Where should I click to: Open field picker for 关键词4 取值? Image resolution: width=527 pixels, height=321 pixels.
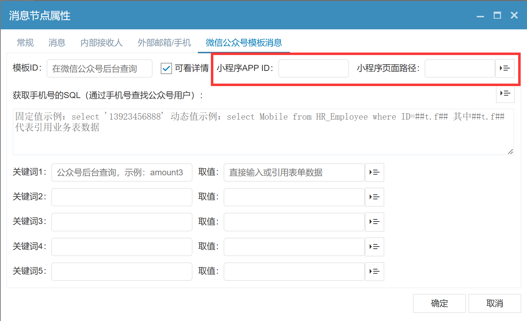tap(374, 247)
